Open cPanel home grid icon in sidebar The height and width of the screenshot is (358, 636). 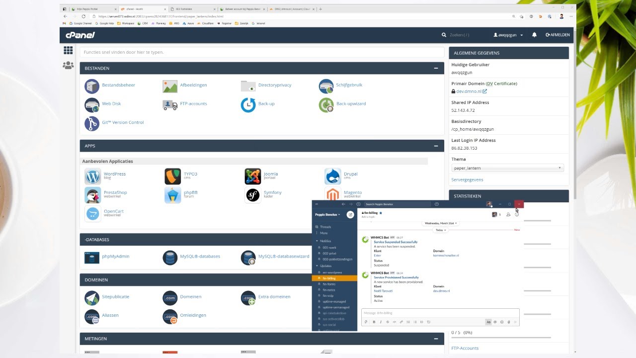coord(68,50)
